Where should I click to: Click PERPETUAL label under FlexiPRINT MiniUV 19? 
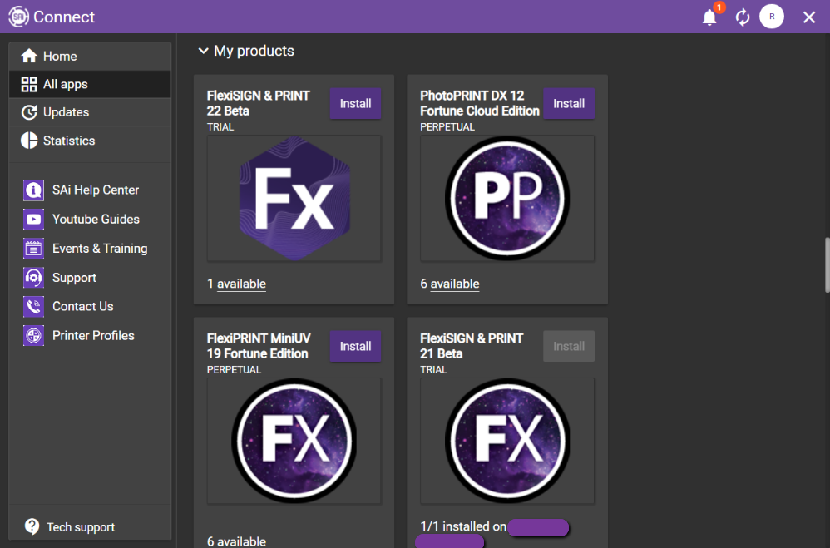234,369
